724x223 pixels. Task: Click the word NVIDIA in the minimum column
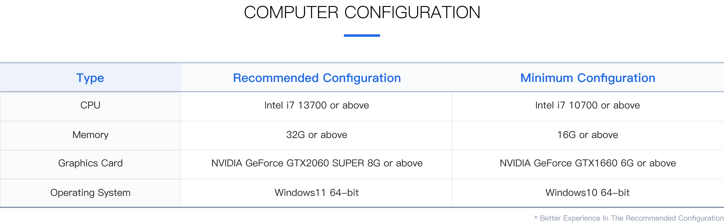coord(515,163)
